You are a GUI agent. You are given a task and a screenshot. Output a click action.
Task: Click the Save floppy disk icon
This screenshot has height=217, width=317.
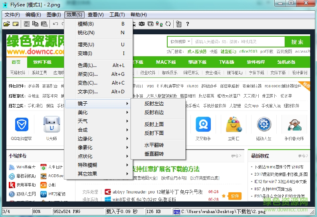click(x=26, y=24)
